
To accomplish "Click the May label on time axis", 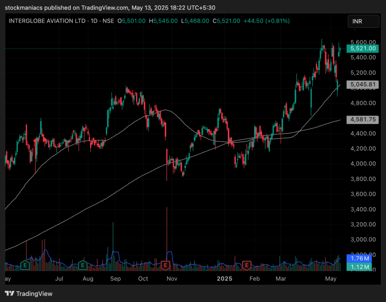I will point(331,279).
